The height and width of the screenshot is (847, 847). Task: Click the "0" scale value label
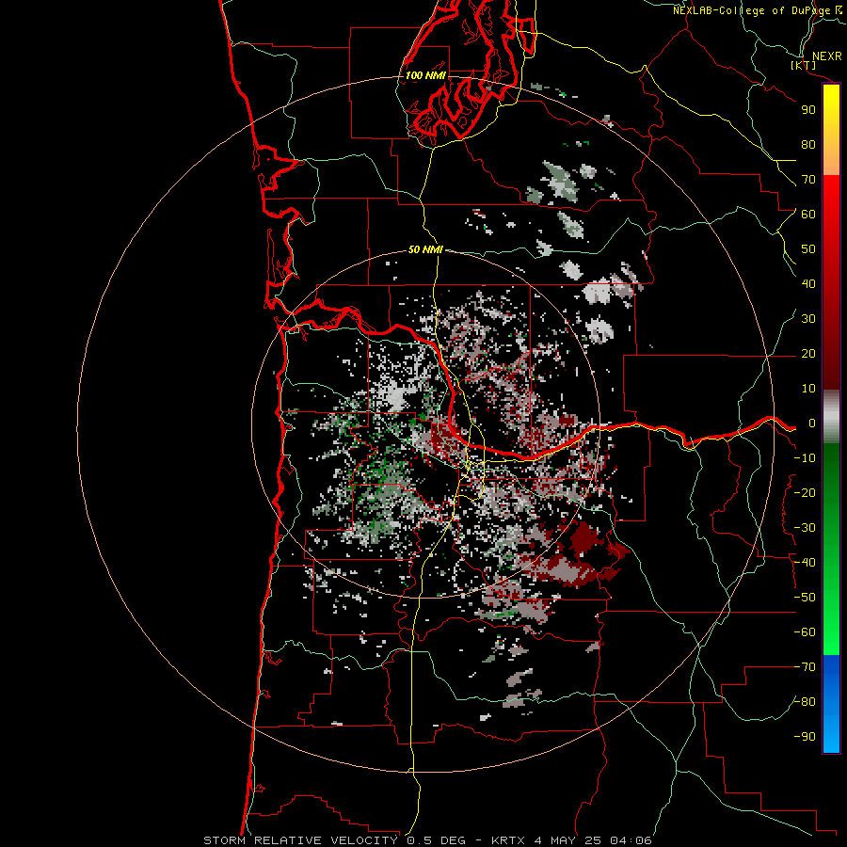coord(812,423)
